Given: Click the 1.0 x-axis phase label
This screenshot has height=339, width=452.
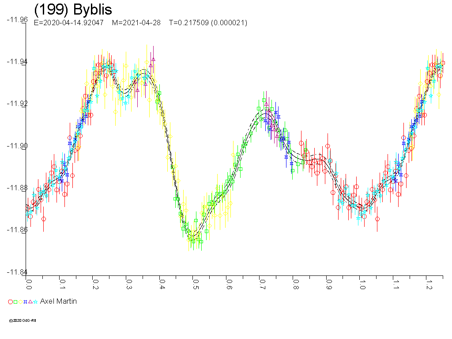Looking at the screenshot, I should pyautogui.click(x=362, y=283).
